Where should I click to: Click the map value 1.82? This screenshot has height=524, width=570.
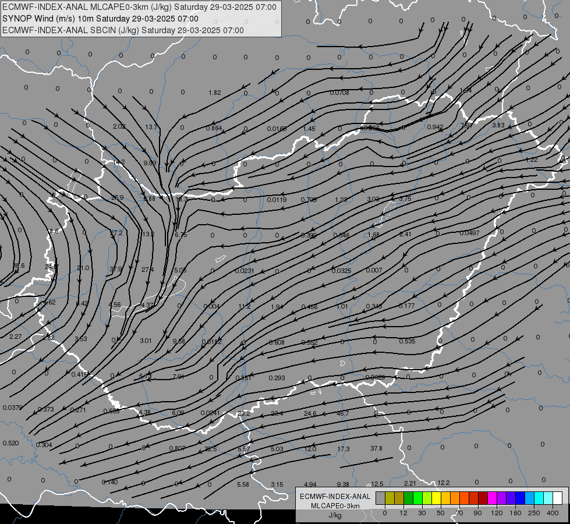click(x=215, y=93)
